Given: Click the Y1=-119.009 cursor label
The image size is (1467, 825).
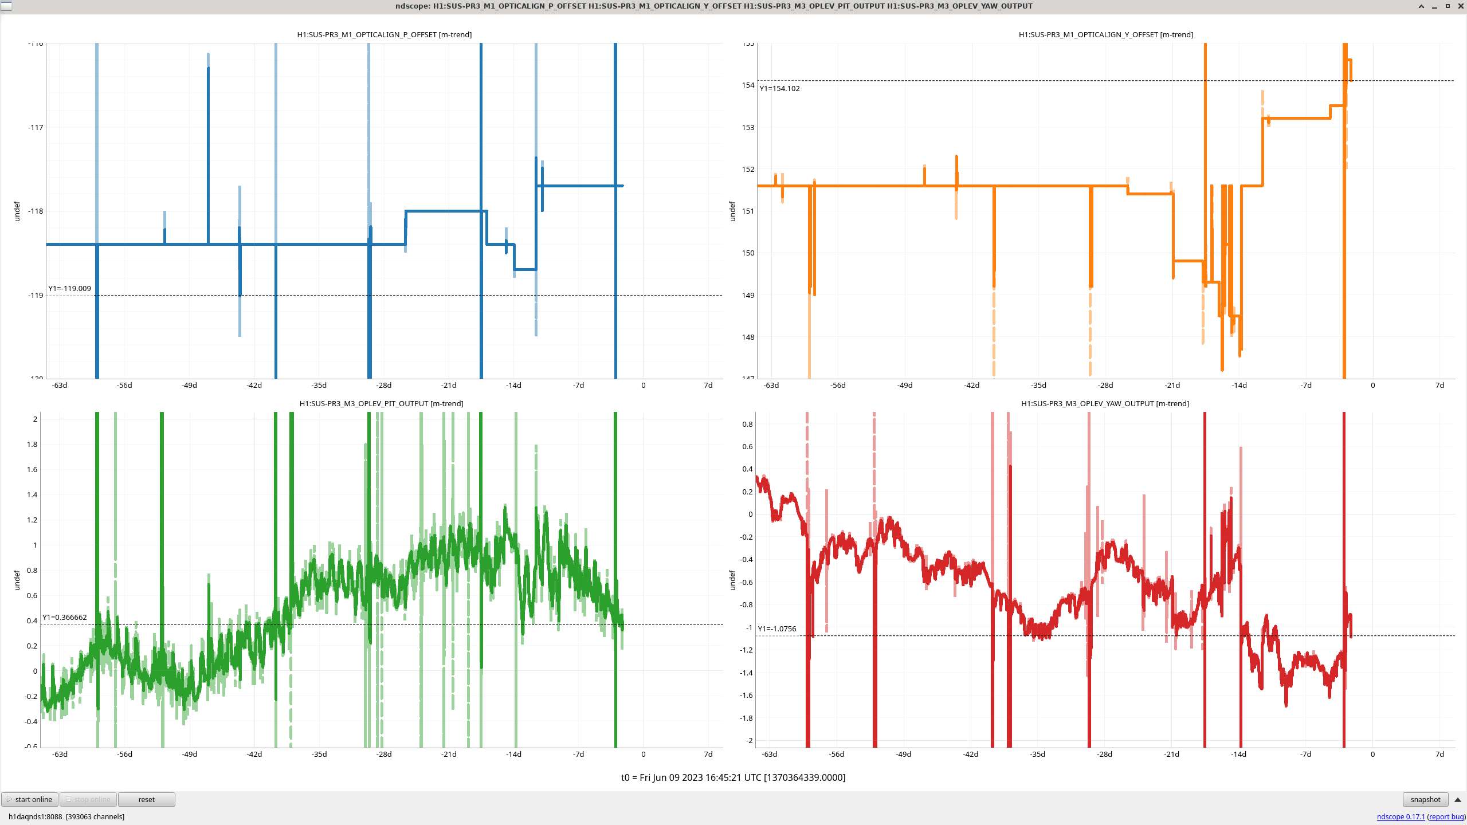Looking at the screenshot, I should pos(69,288).
